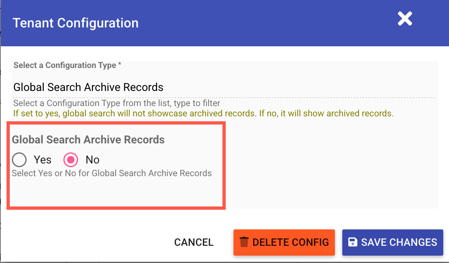Select the Yes radio button
Image resolution: width=449 pixels, height=263 pixels.
(19, 160)
